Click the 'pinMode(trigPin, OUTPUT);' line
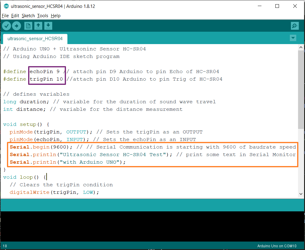The width and height of the screenshot is (305, 250). pos(51,132)
